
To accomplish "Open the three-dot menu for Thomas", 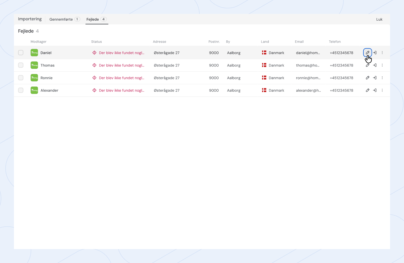I will [x=382, y=65].
